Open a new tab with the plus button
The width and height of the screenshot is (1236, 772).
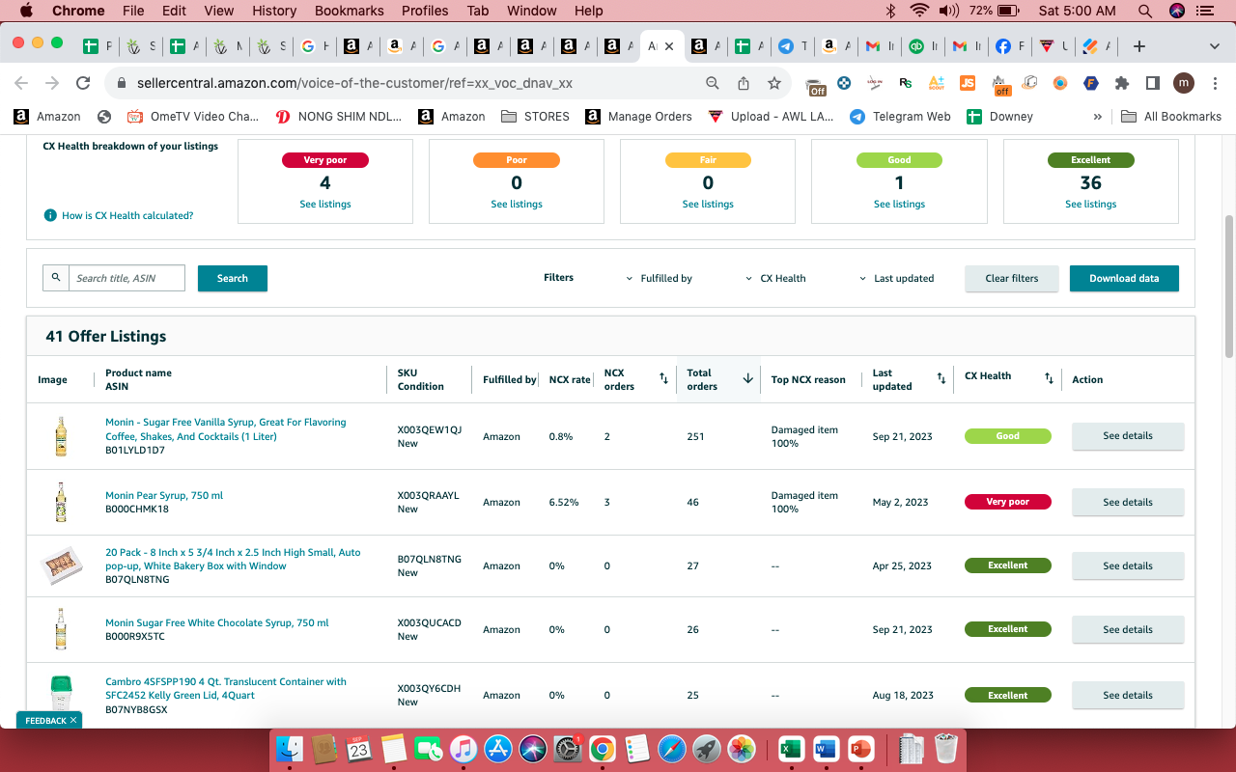click(1139, 46)
